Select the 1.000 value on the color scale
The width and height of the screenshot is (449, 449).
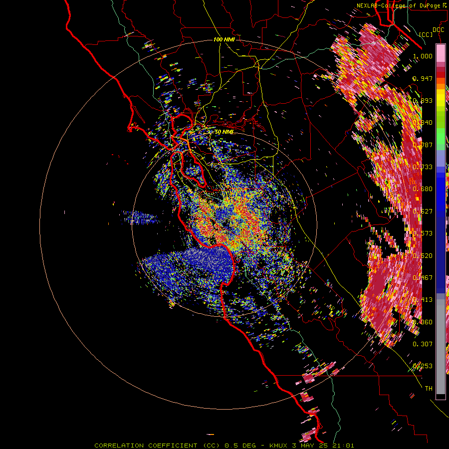[423, 56]
